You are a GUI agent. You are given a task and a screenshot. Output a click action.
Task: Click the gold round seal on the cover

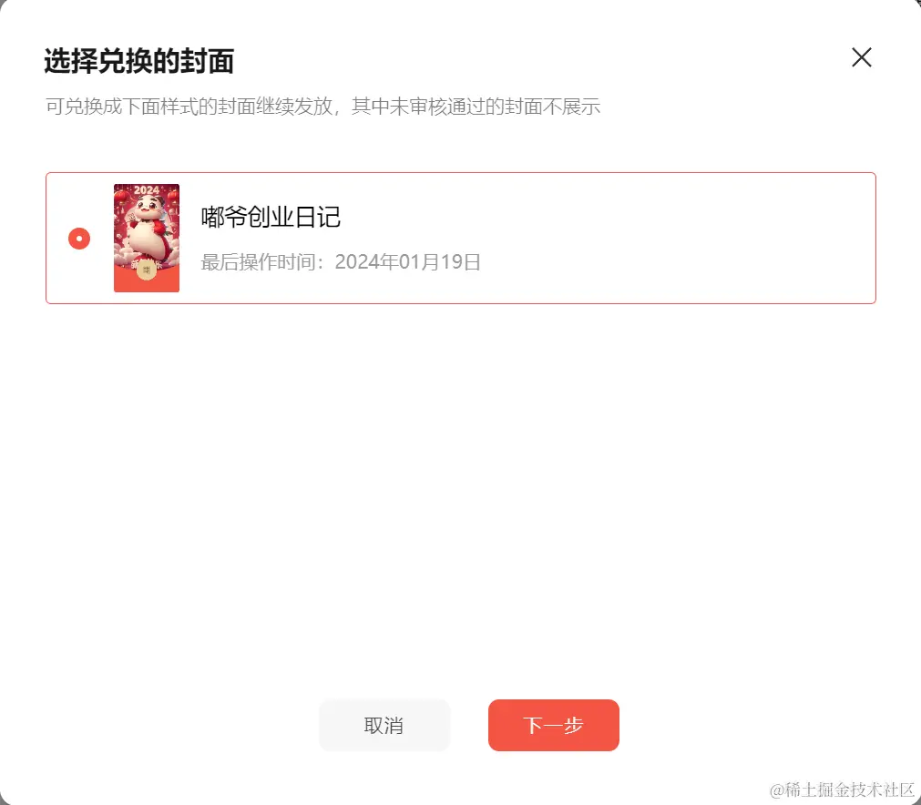147,270
